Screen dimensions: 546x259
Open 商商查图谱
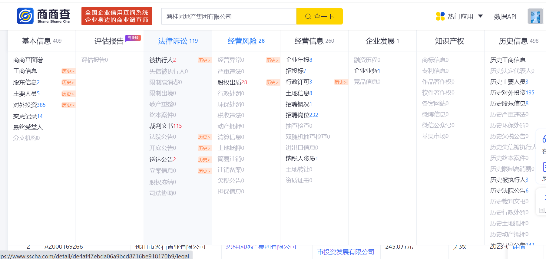click(x=28, y=60)
